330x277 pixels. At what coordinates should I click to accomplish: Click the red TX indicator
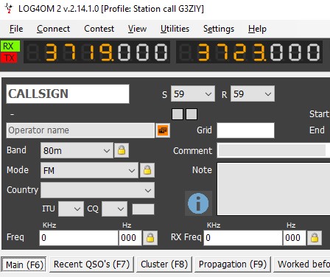click(x=9, y=58)
